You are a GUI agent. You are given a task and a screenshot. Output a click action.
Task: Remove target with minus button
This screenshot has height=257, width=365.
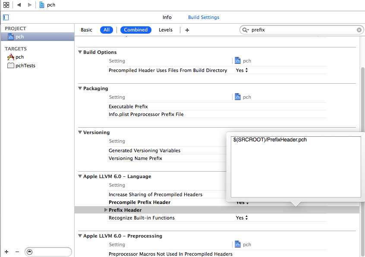[x=17, y=252]
